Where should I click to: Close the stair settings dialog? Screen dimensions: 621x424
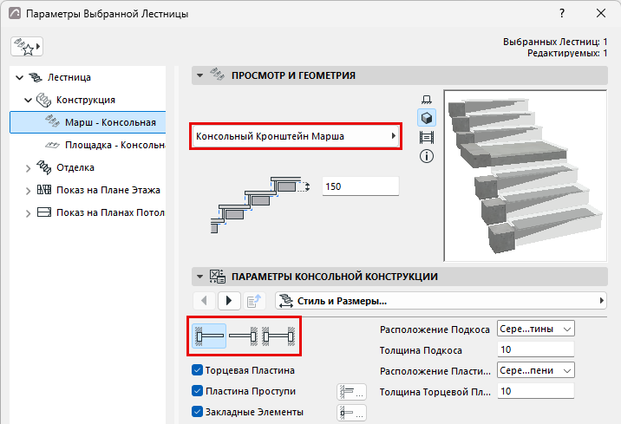click(x=601, y=13)
